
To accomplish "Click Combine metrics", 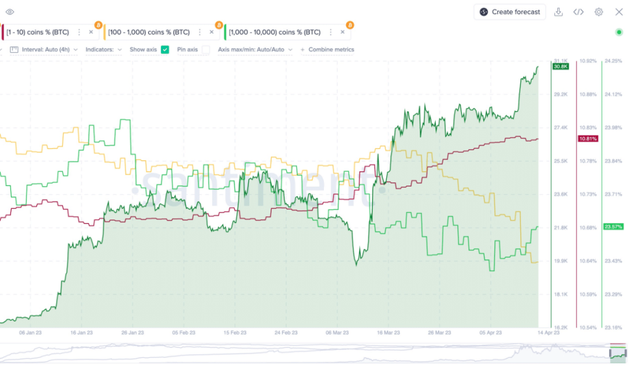I will [328, 49].
